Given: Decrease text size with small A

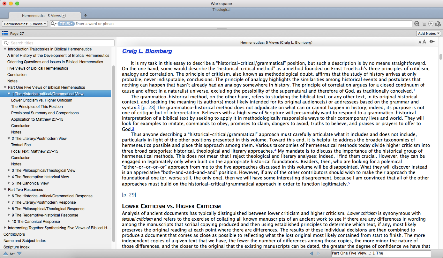Looking at the screenshot, I should pos(420,42).
